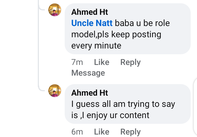Reply to the role model comment
Image resolution: width=197 pixels, height=137 pixels.
point(130,62)
